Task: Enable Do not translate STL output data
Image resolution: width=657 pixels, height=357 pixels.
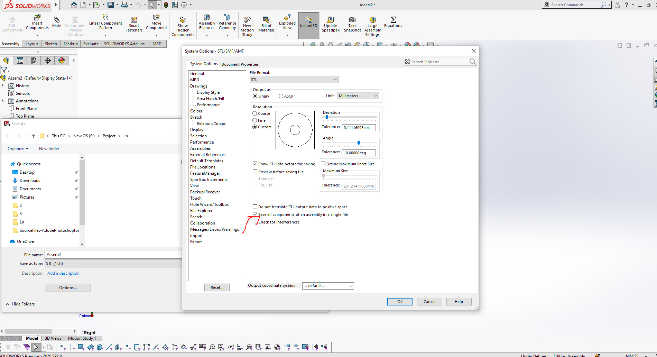Action: coord(255,207)
